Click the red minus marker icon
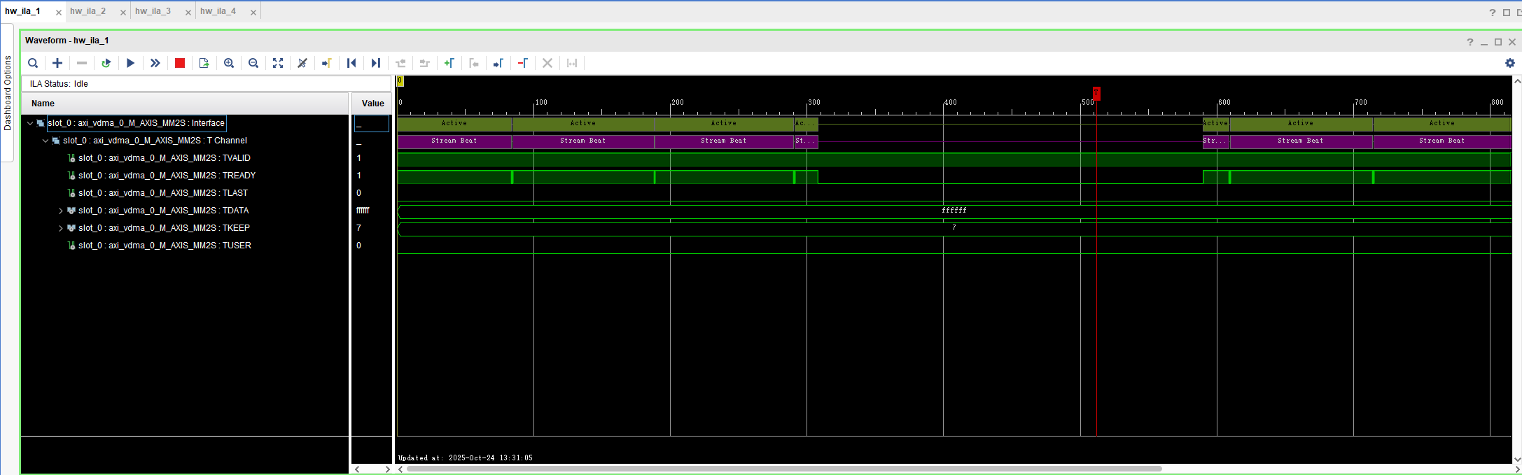 pyautogui.click(x=523, y=63)
